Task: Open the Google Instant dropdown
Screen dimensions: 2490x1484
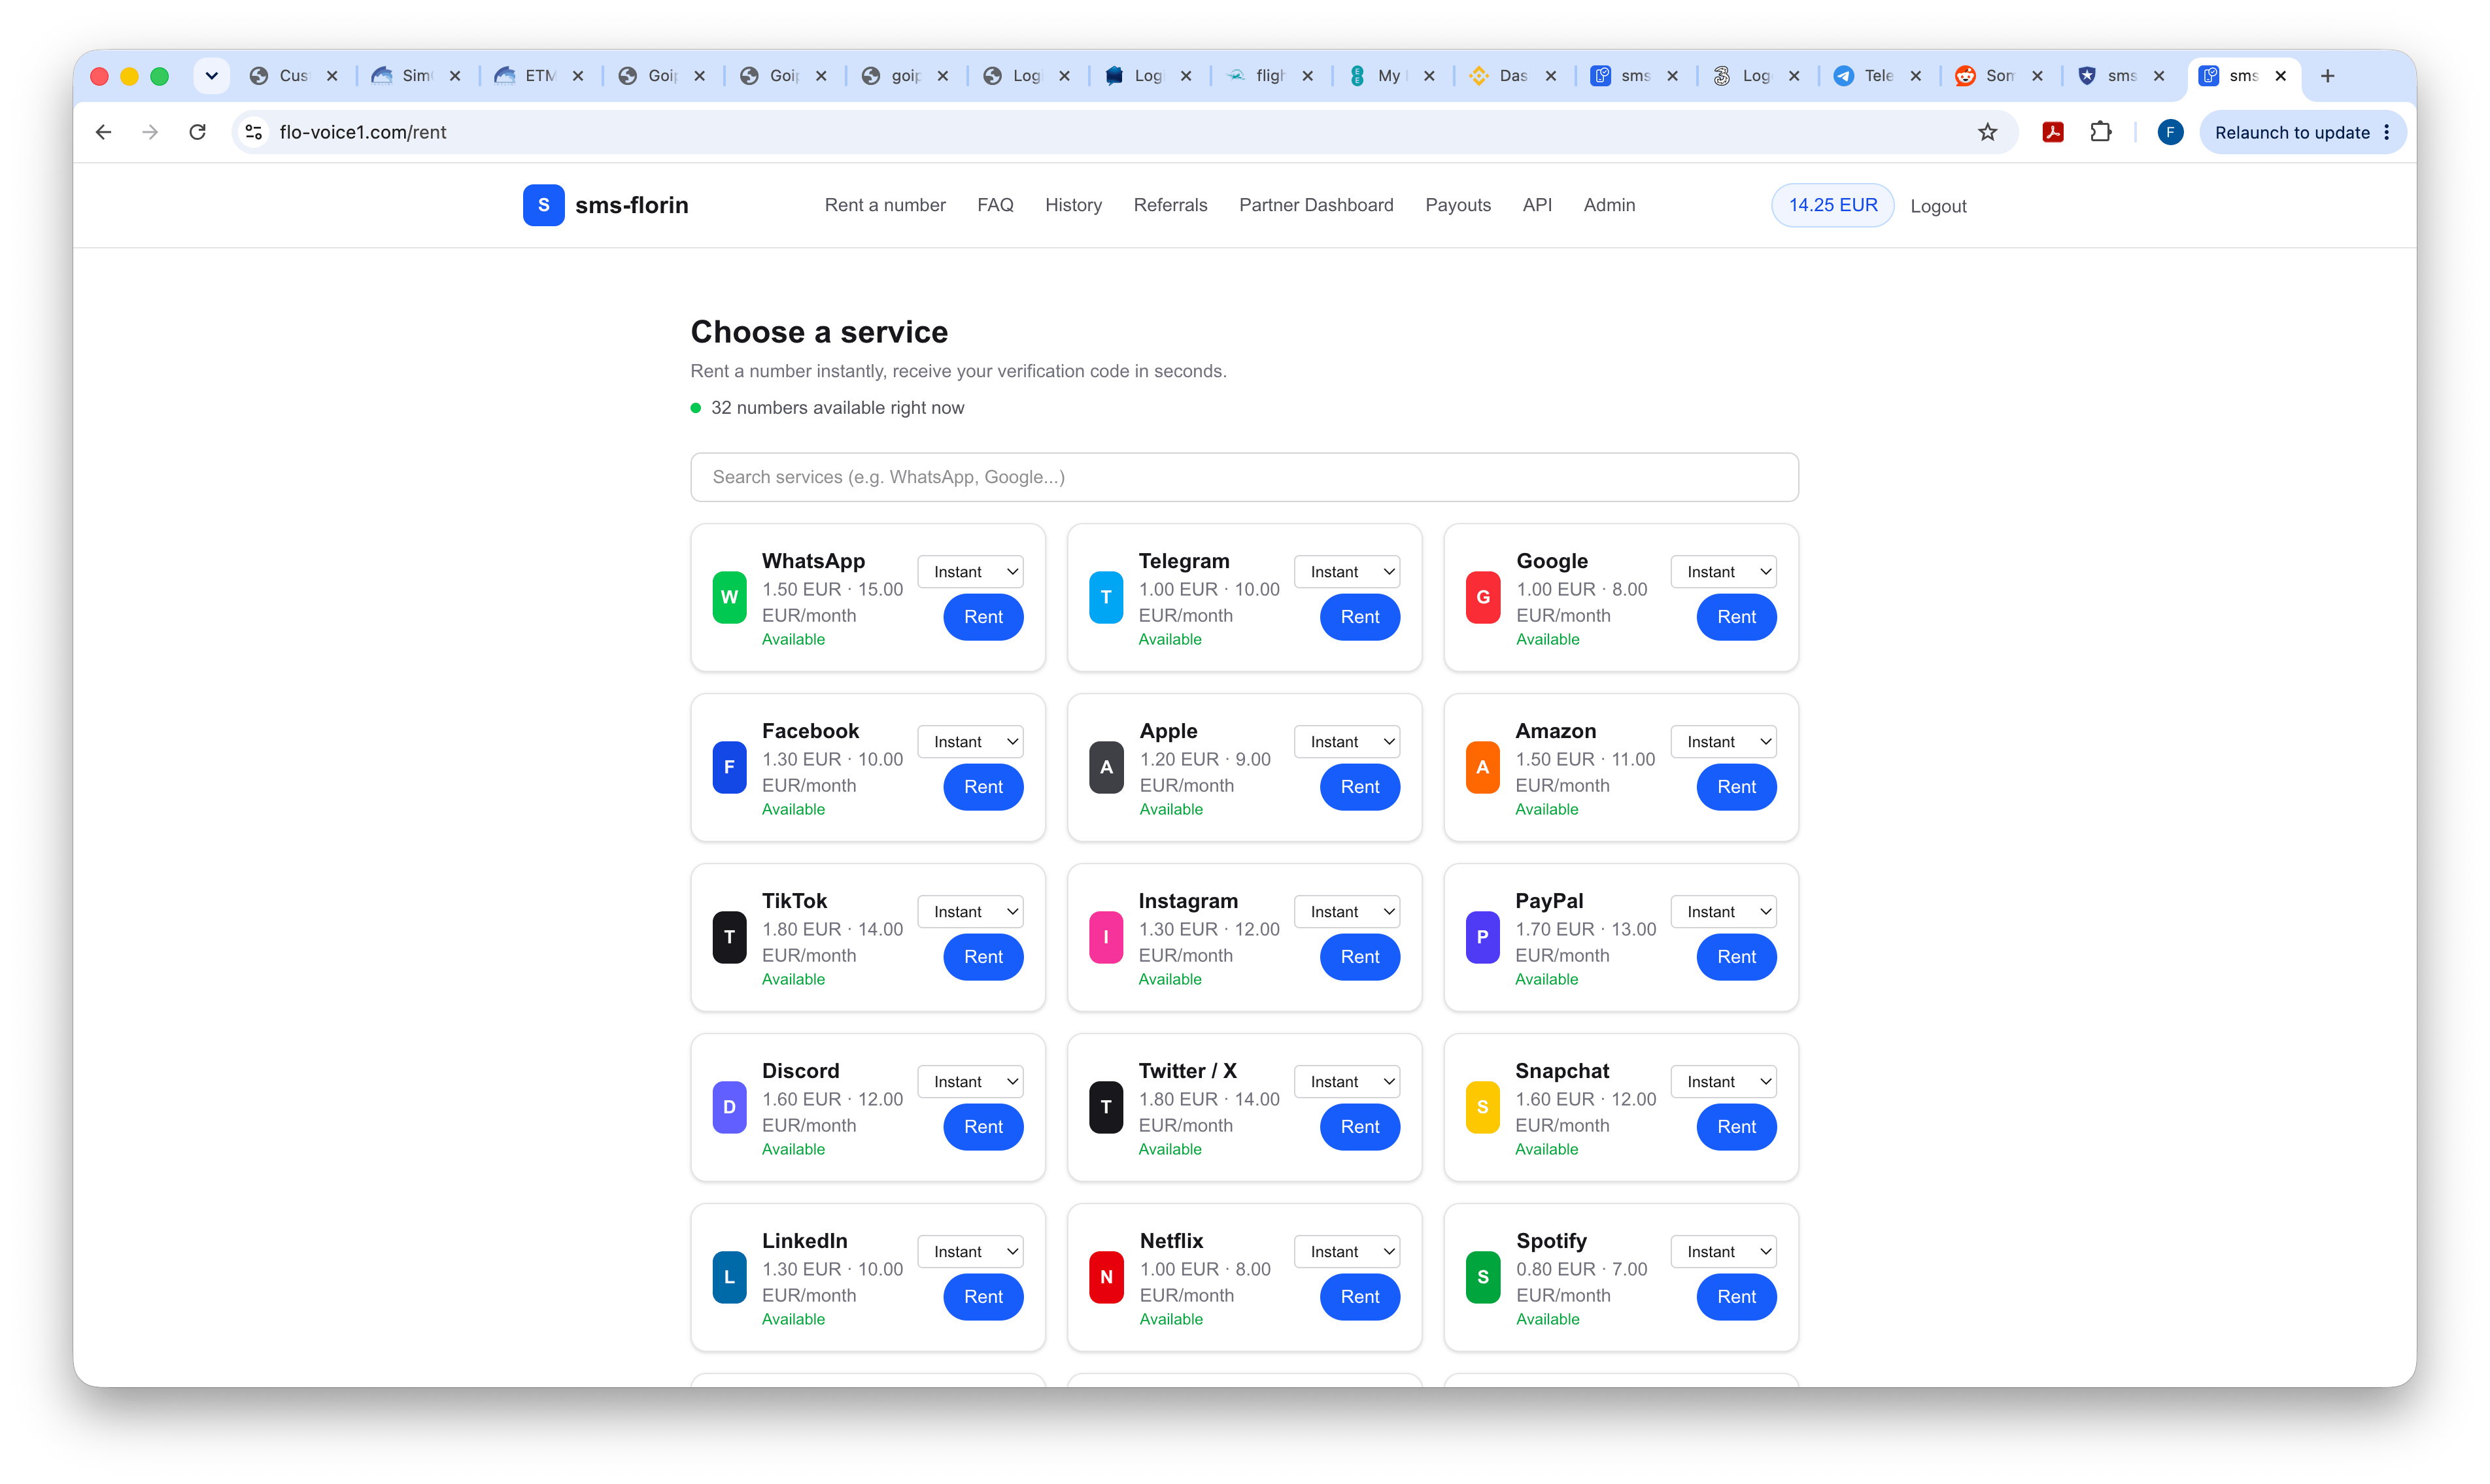Action: [1724, 572]
